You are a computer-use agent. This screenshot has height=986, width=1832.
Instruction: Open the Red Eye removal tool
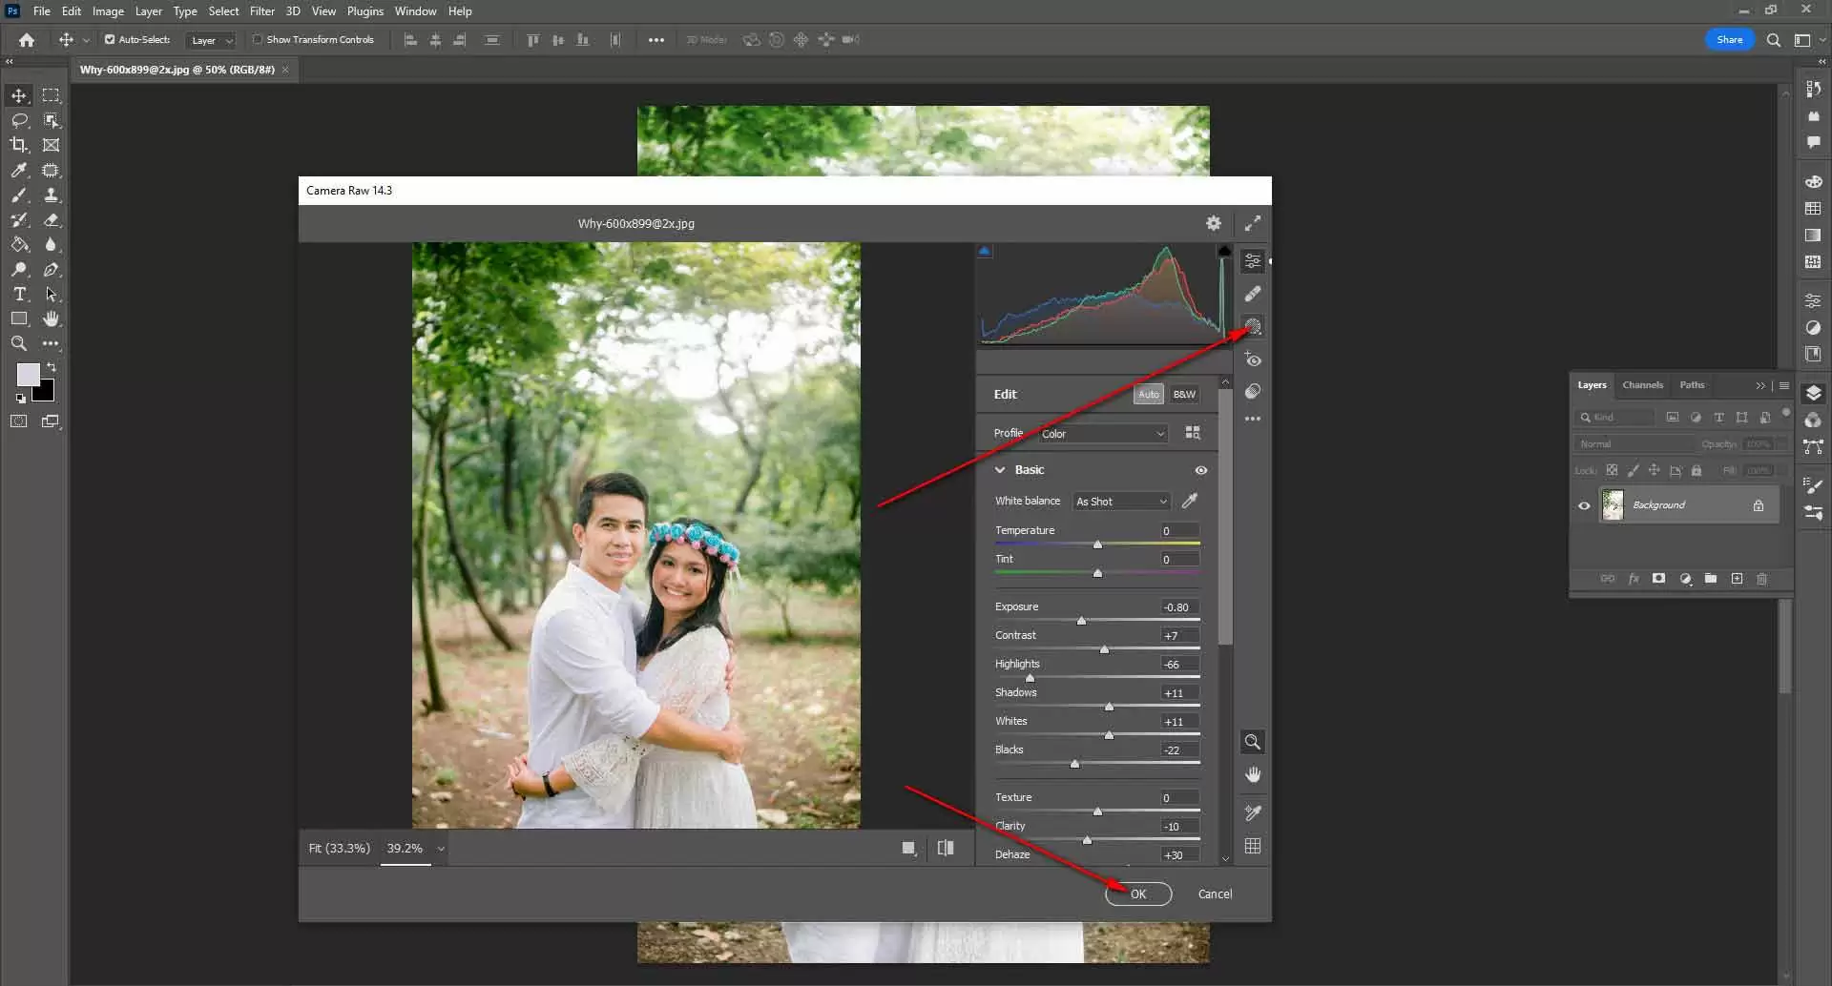click(x=1253, y=359)
